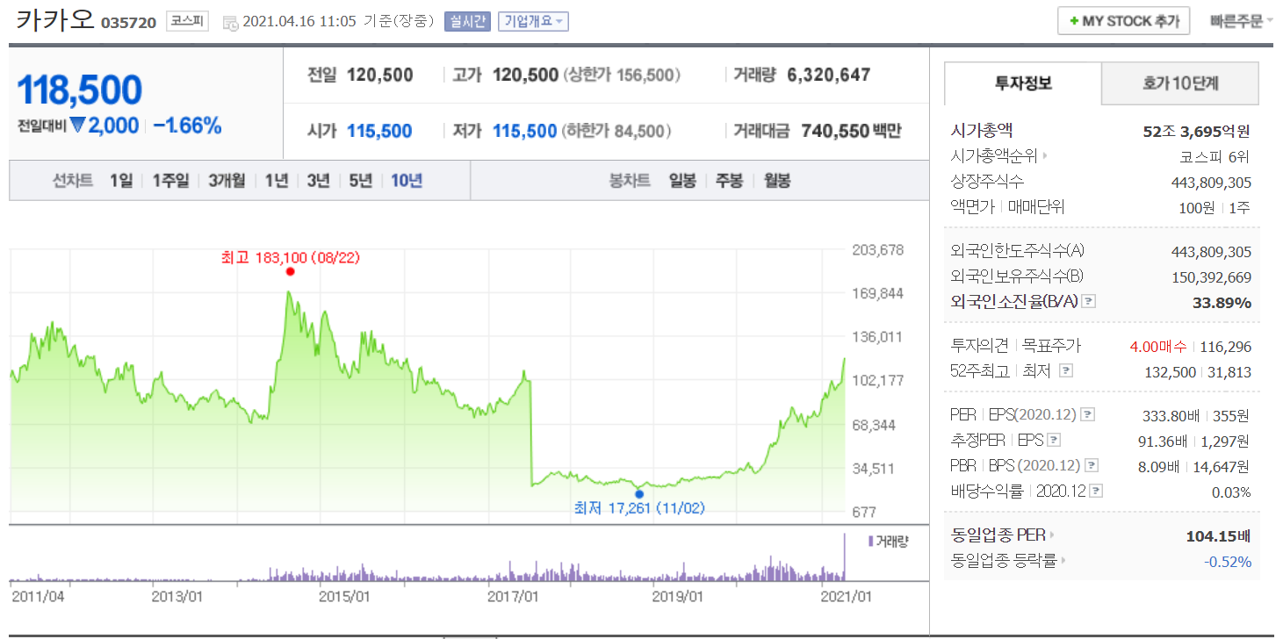Viewport: 1283px width, 639px height.
Task: Click the 동일업종 PER value 104.15배
Action: point(1218,535)
